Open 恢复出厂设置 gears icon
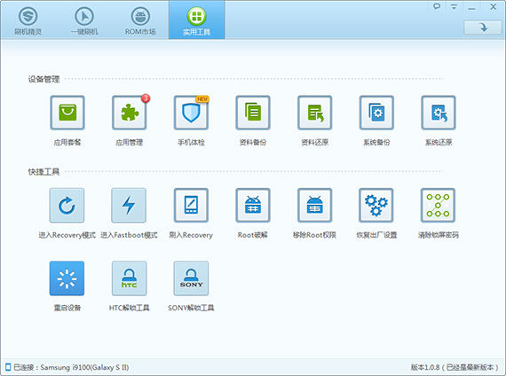Screen dimensions: 506x376 point(376,206)
